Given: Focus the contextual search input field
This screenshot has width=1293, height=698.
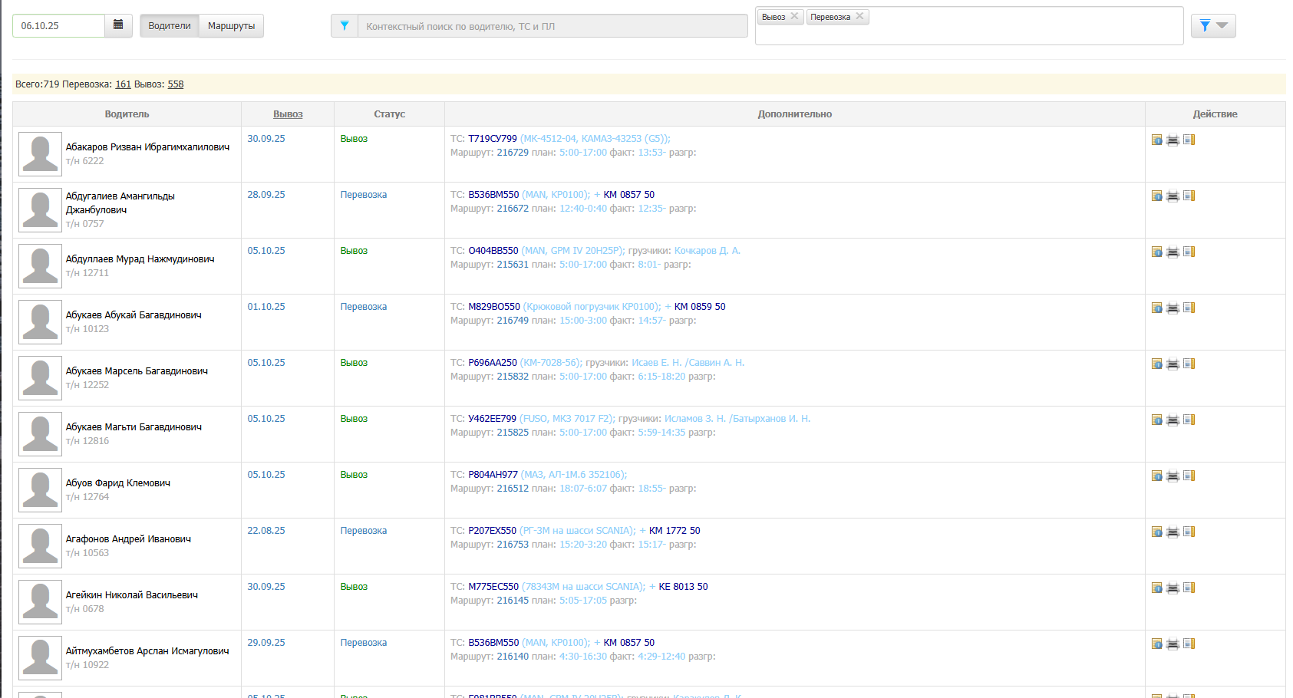Looking at the screenshot, I should (x=552, y=26).
